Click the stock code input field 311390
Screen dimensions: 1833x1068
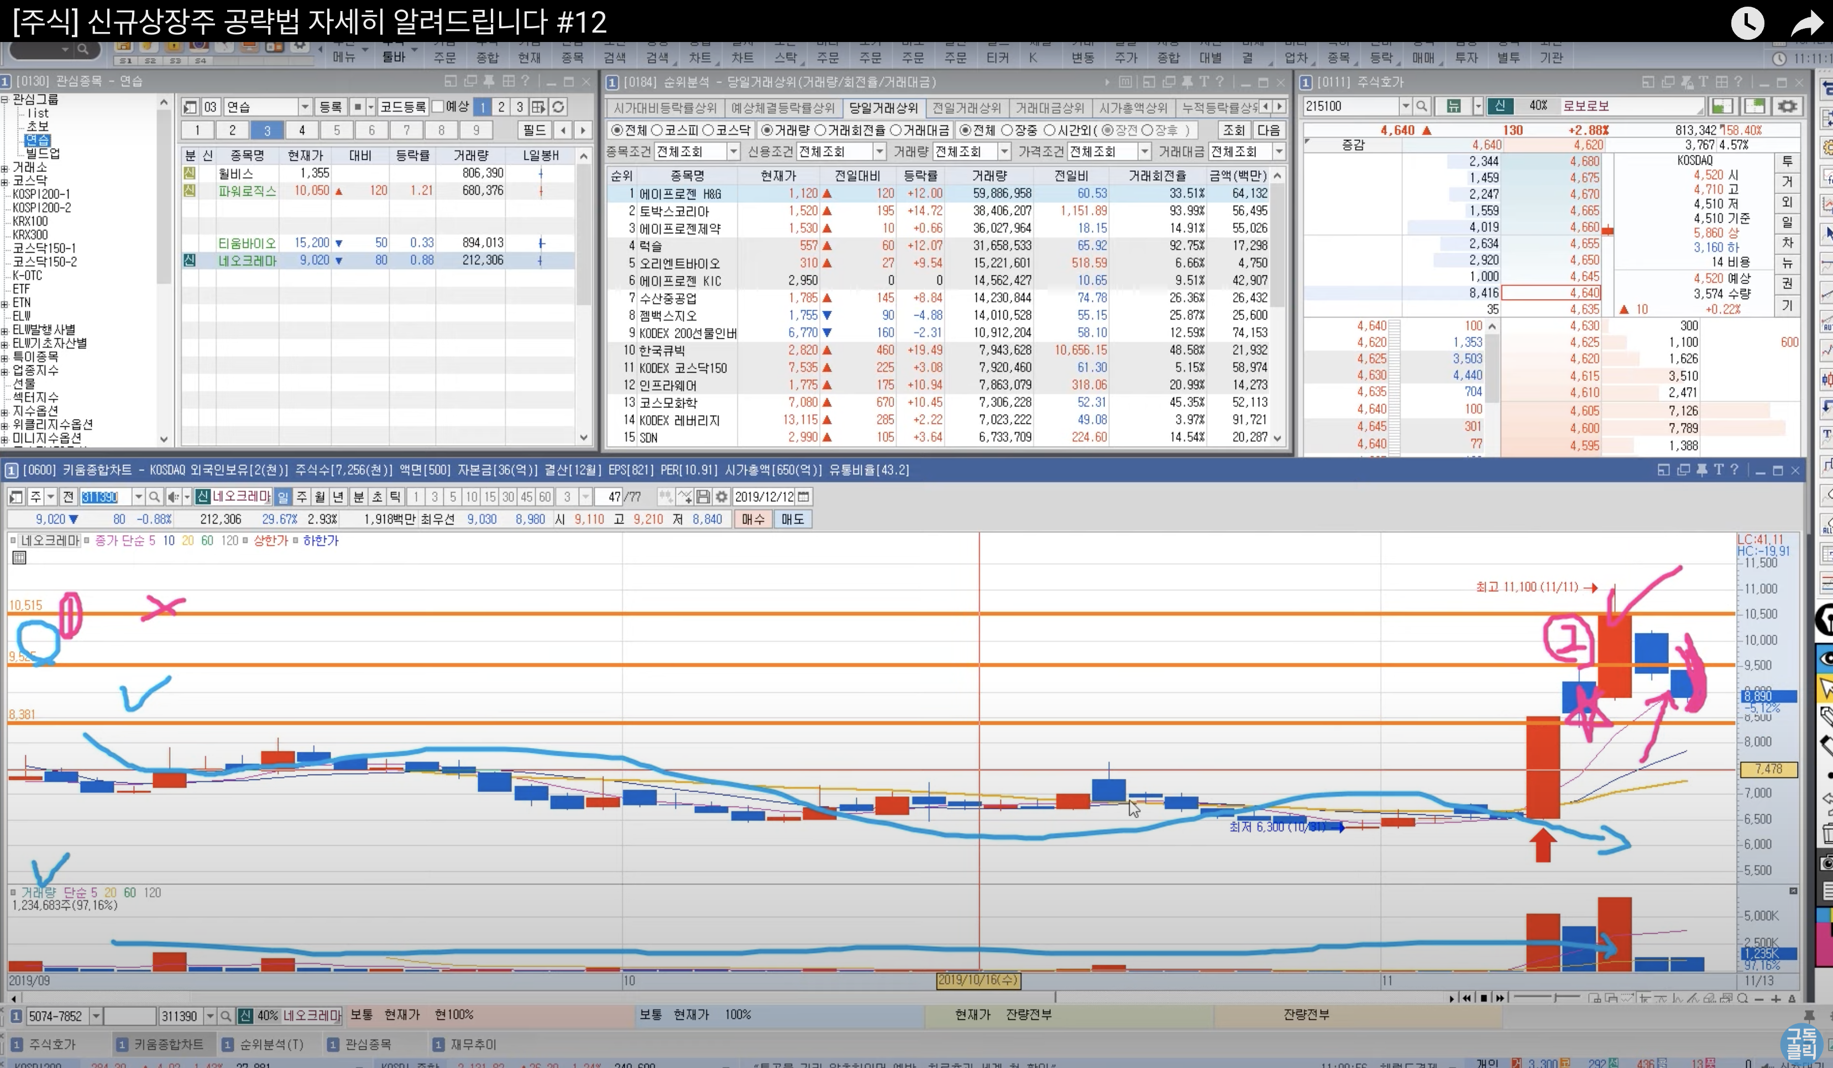pos(104,497)
